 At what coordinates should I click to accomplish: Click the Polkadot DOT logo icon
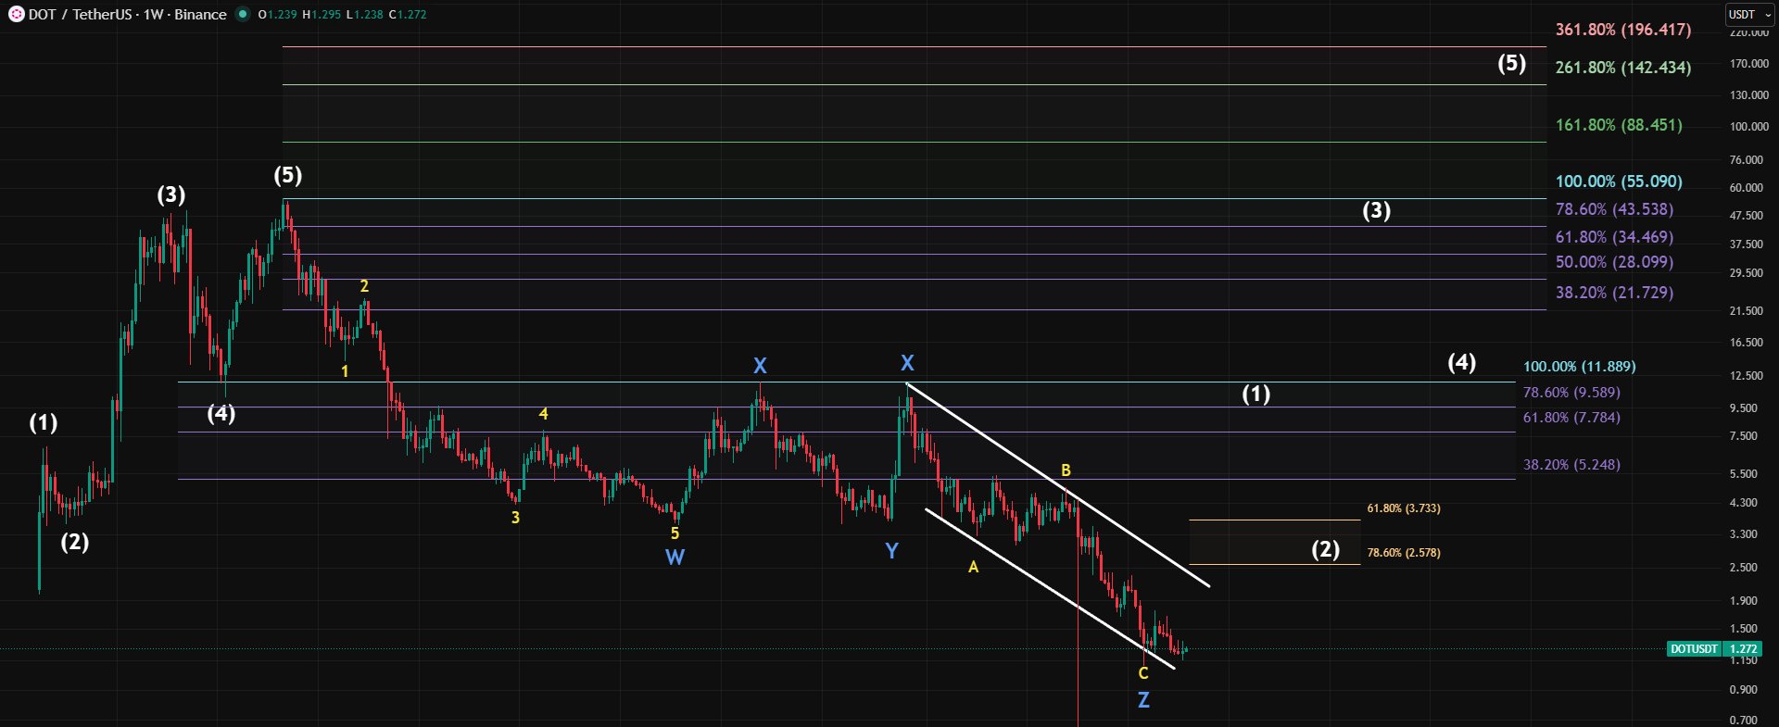point(16,15)
